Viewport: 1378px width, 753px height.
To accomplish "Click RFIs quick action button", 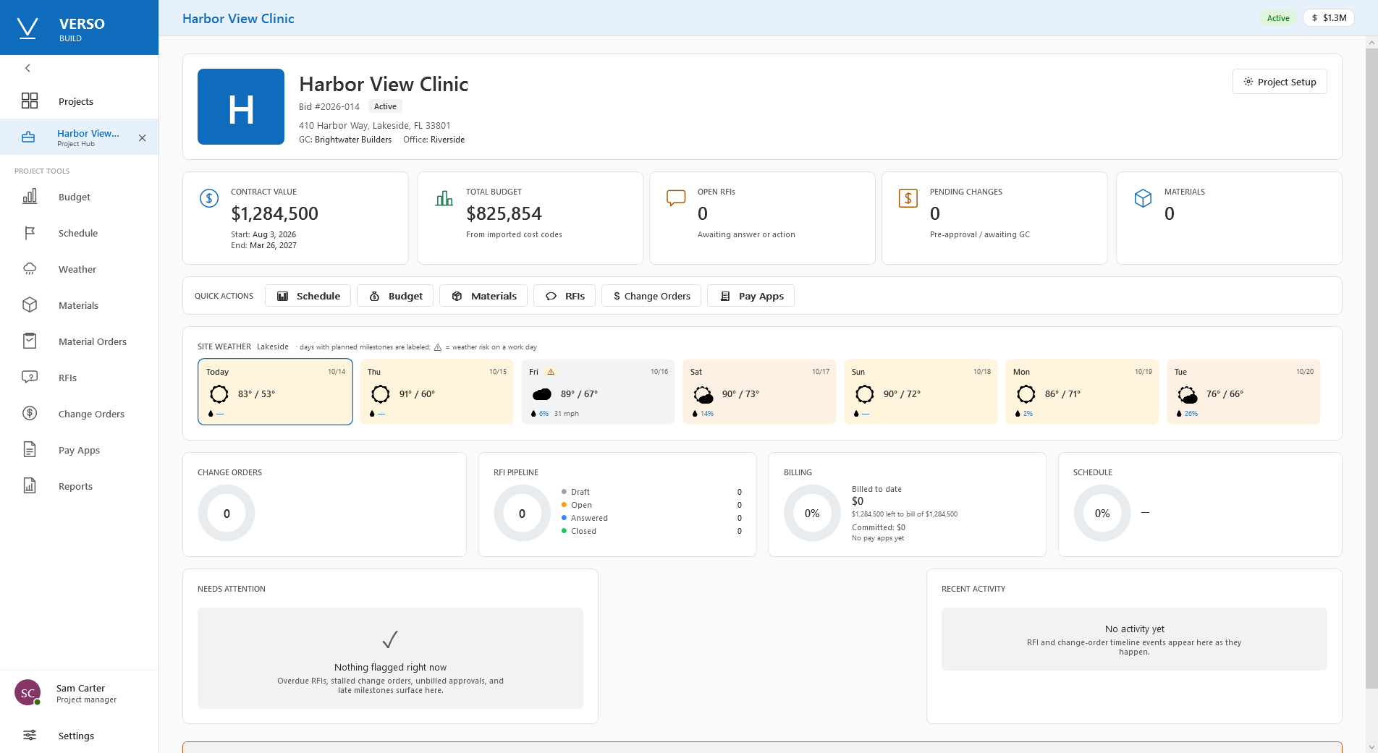I will pyautogui.click(x=565, y=296).
